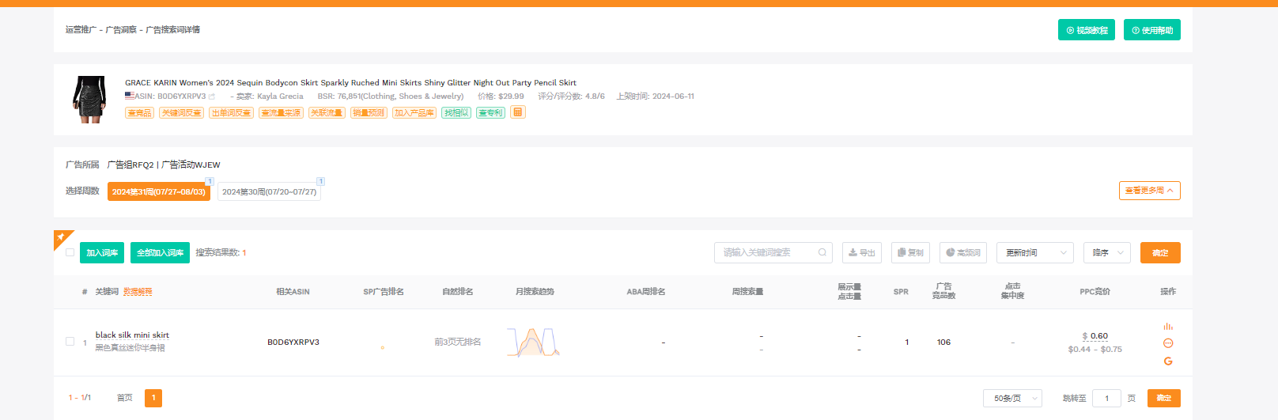This screenshot has width=1278, height=420.
Task: Click the 导出 export button with download icon
Action: click(x=861, y=252)
